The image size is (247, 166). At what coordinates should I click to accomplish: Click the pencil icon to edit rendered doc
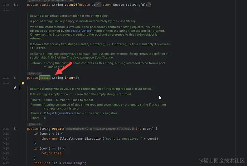(15, 88)
